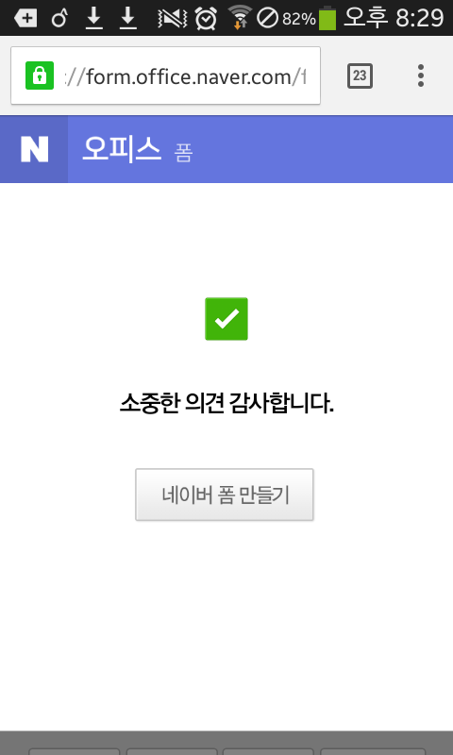Screen dimensions: 453x755
Task: Open the browser three-dot overflow menu
Action: [x=421, y=75]
